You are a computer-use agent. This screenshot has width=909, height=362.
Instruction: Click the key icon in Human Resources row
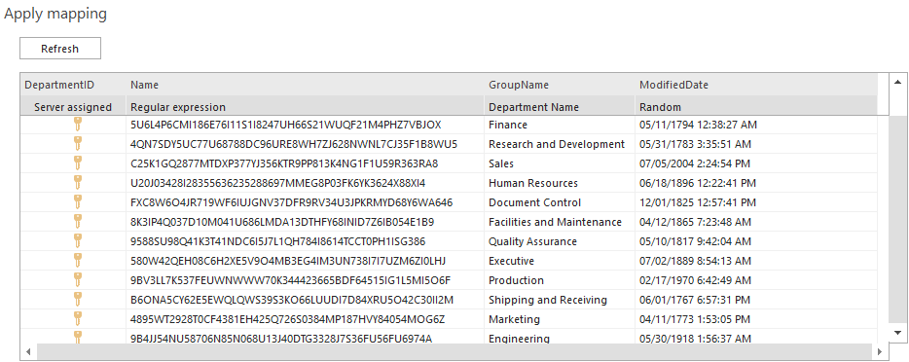[x=77, y=183]
